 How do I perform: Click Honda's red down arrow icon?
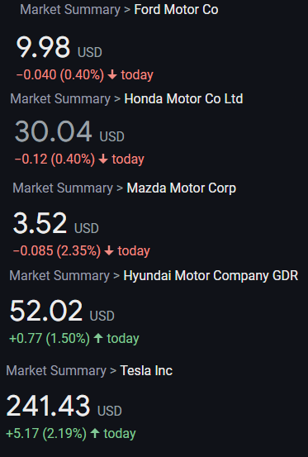pyautogui.click(x=103, y=159)
